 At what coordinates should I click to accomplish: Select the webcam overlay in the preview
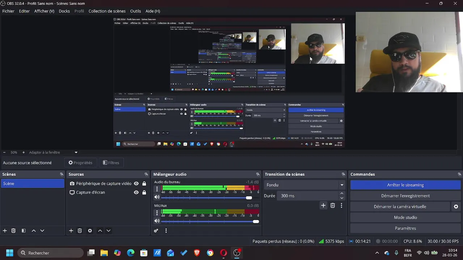click(409, 52)
